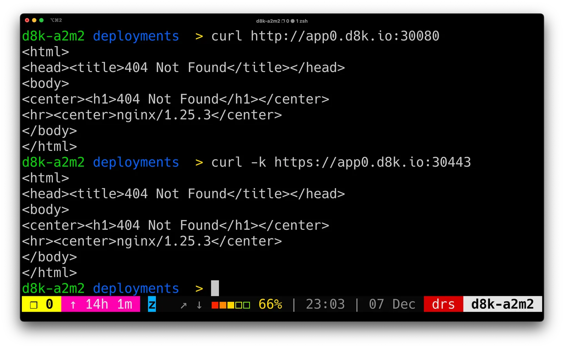Screen dimensions: 564x348
Task: Click the blue z zoom indicator
Action: [152, 304]
